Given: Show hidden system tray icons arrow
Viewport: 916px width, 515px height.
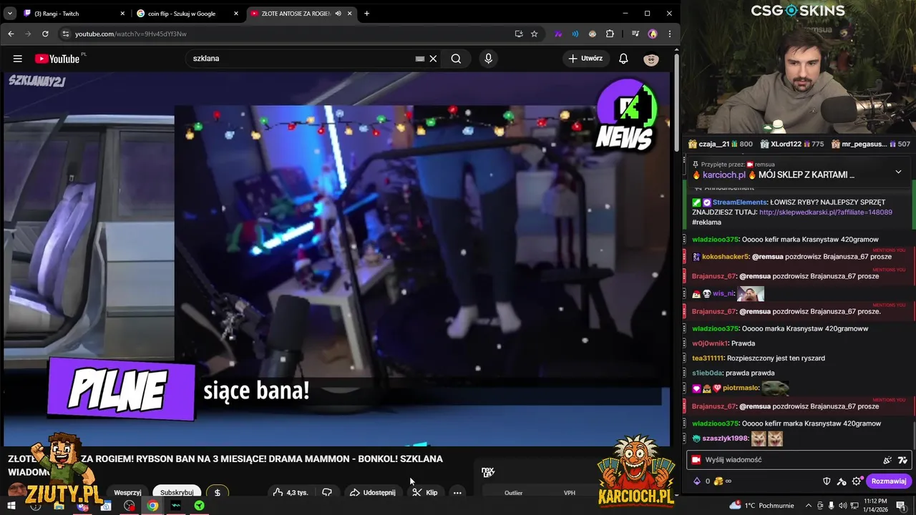Looking at the screenshot, I should click(x=809, y=506).
